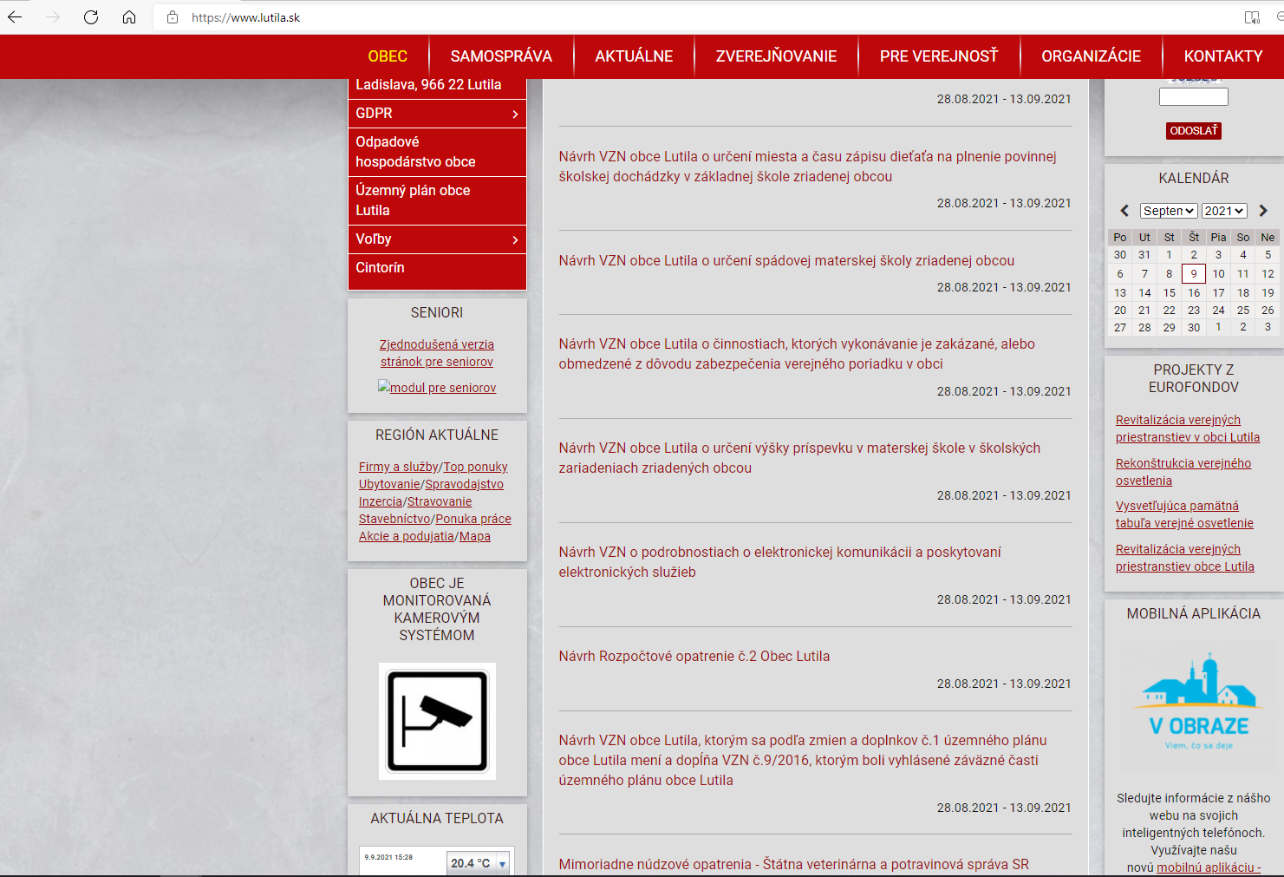The image size is (1284, 877).
Task: Open the calendar month dropdown
Action: [1169, 211]
